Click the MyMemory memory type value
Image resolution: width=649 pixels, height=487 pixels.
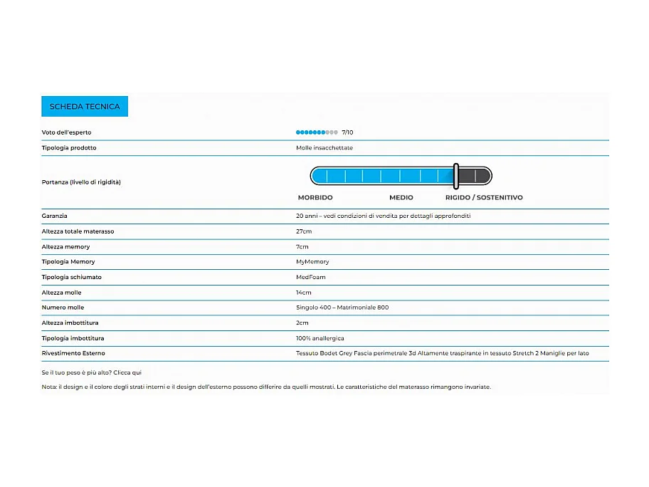pyautogui.click(x=312, y=262)
